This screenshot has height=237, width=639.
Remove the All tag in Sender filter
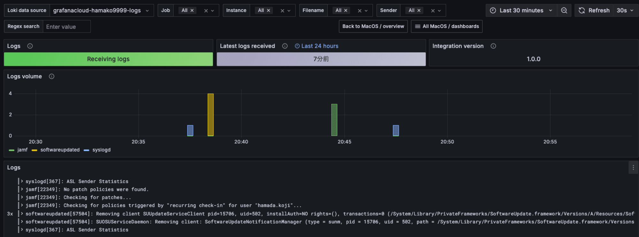(419, 11)
